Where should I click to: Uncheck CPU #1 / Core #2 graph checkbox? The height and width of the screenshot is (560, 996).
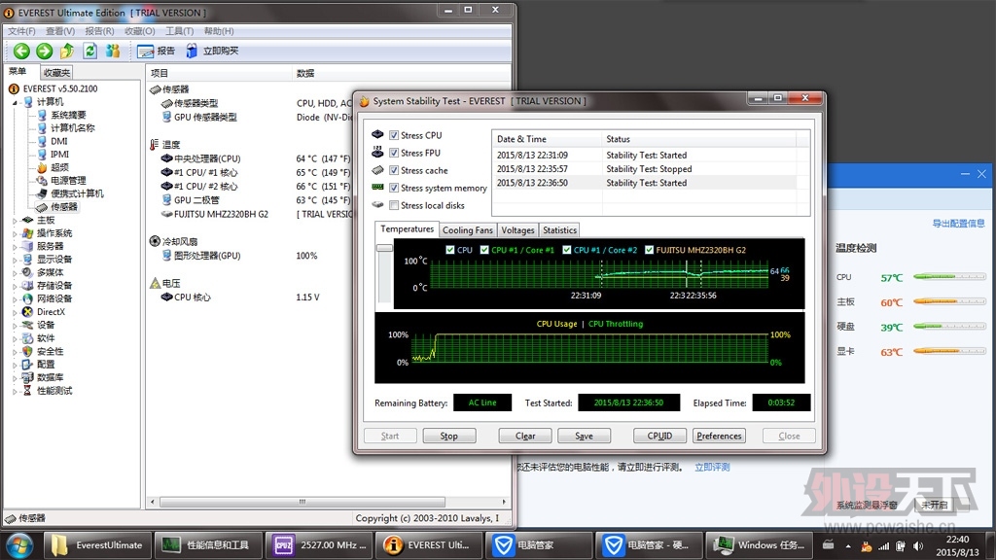(x=567, y=250)
